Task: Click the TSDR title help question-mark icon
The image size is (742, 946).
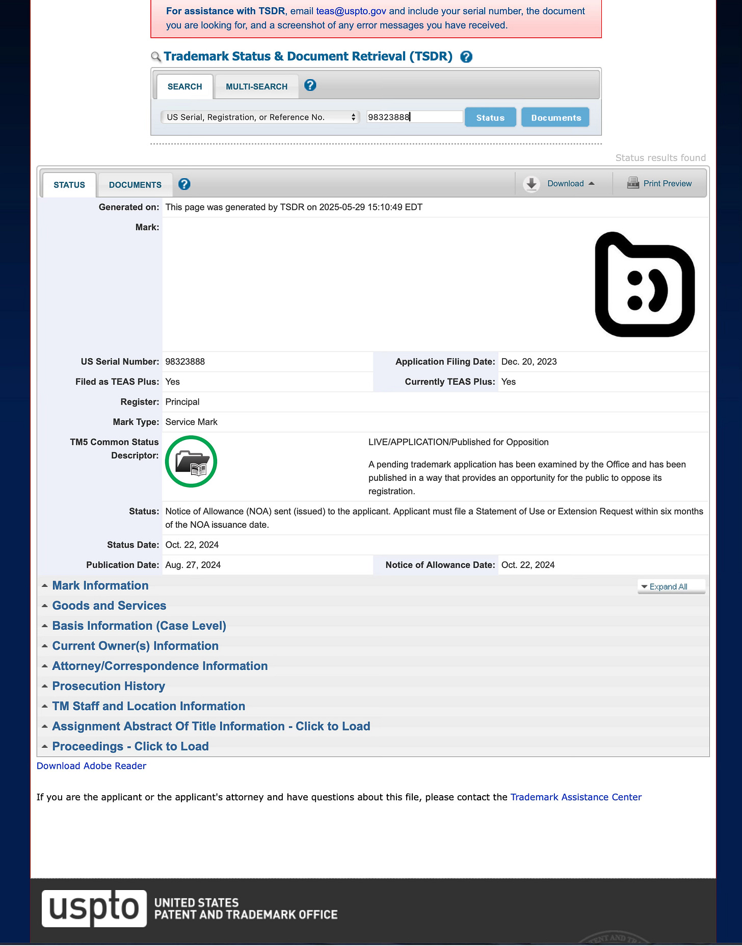Action: click(x=466, y=57)
